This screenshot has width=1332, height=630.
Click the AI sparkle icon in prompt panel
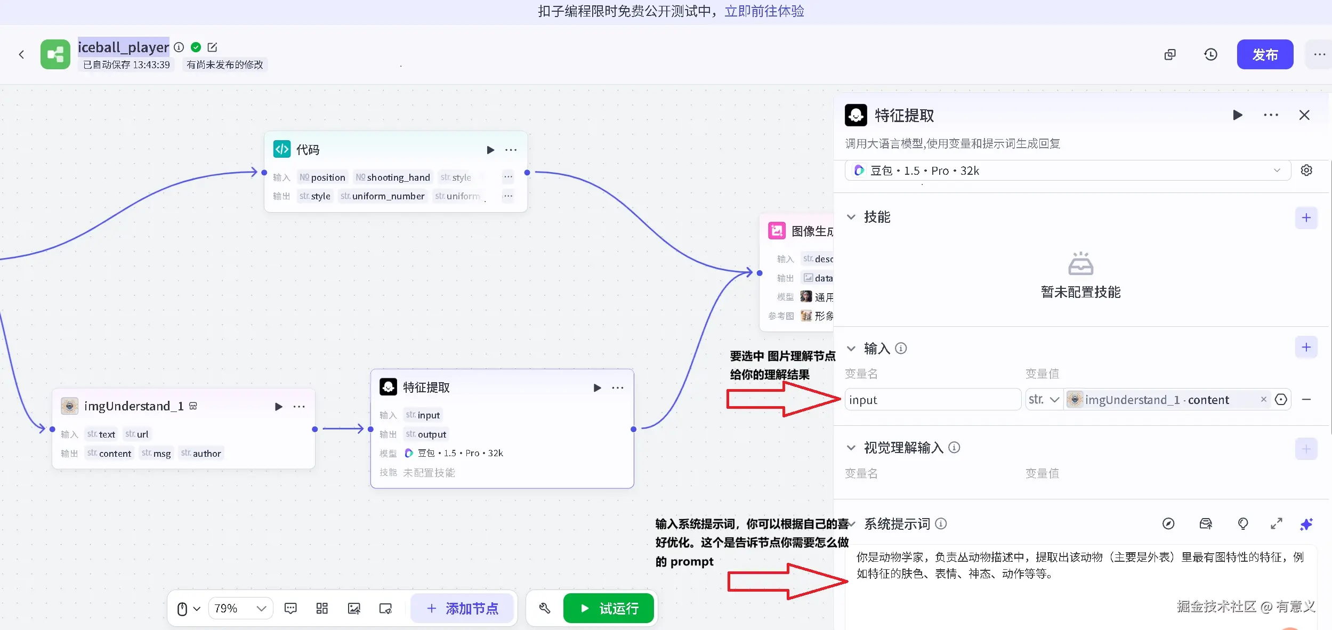1307,524
